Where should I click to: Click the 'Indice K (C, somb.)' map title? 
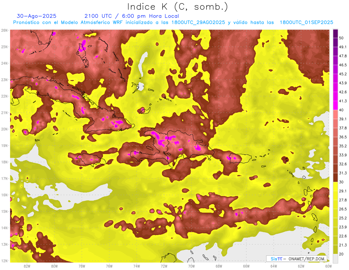(178, 7)
